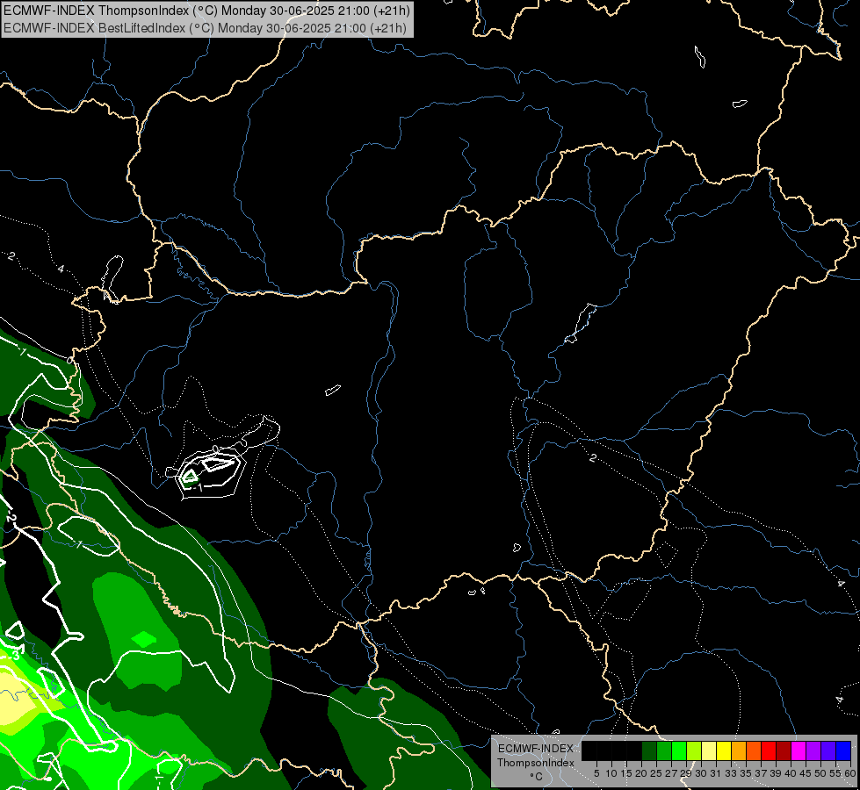This screenshot has height=790, width=860.
Task: Click the indigo 50–55 legend swatch
Action: click(828, 750)
